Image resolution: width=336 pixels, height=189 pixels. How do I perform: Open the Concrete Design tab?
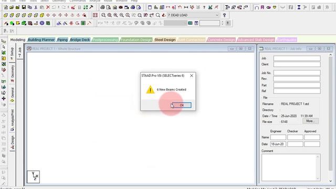pyautogui.click(x=221, y=40)
